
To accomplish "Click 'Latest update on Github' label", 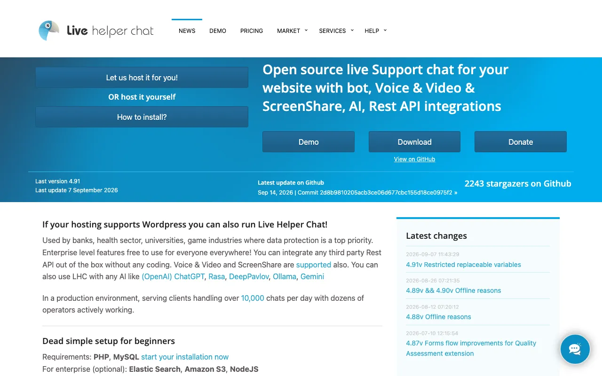I will click(x=291, y=183).
